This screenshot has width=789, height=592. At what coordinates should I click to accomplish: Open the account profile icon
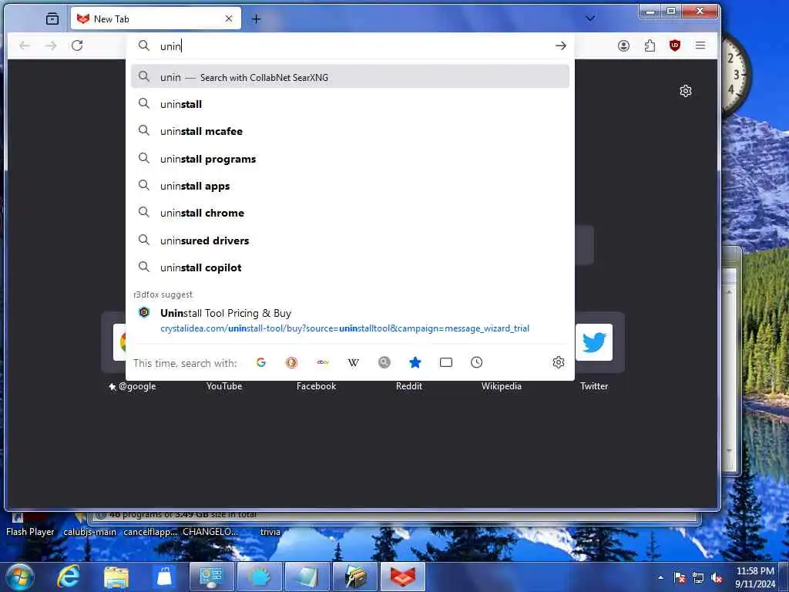tap(623, 45)
